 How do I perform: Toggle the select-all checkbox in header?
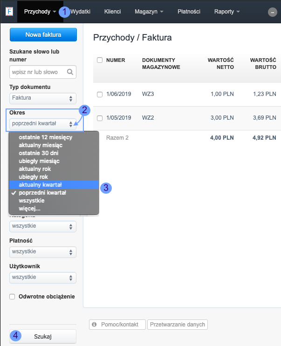[100, 60]
